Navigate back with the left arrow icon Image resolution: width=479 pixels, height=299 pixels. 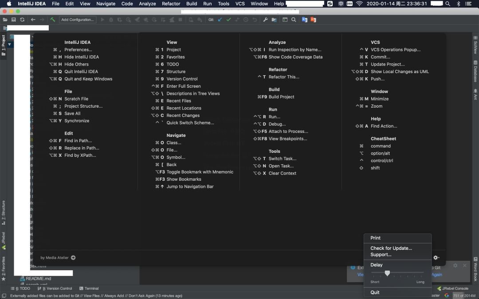pos(33,19)
